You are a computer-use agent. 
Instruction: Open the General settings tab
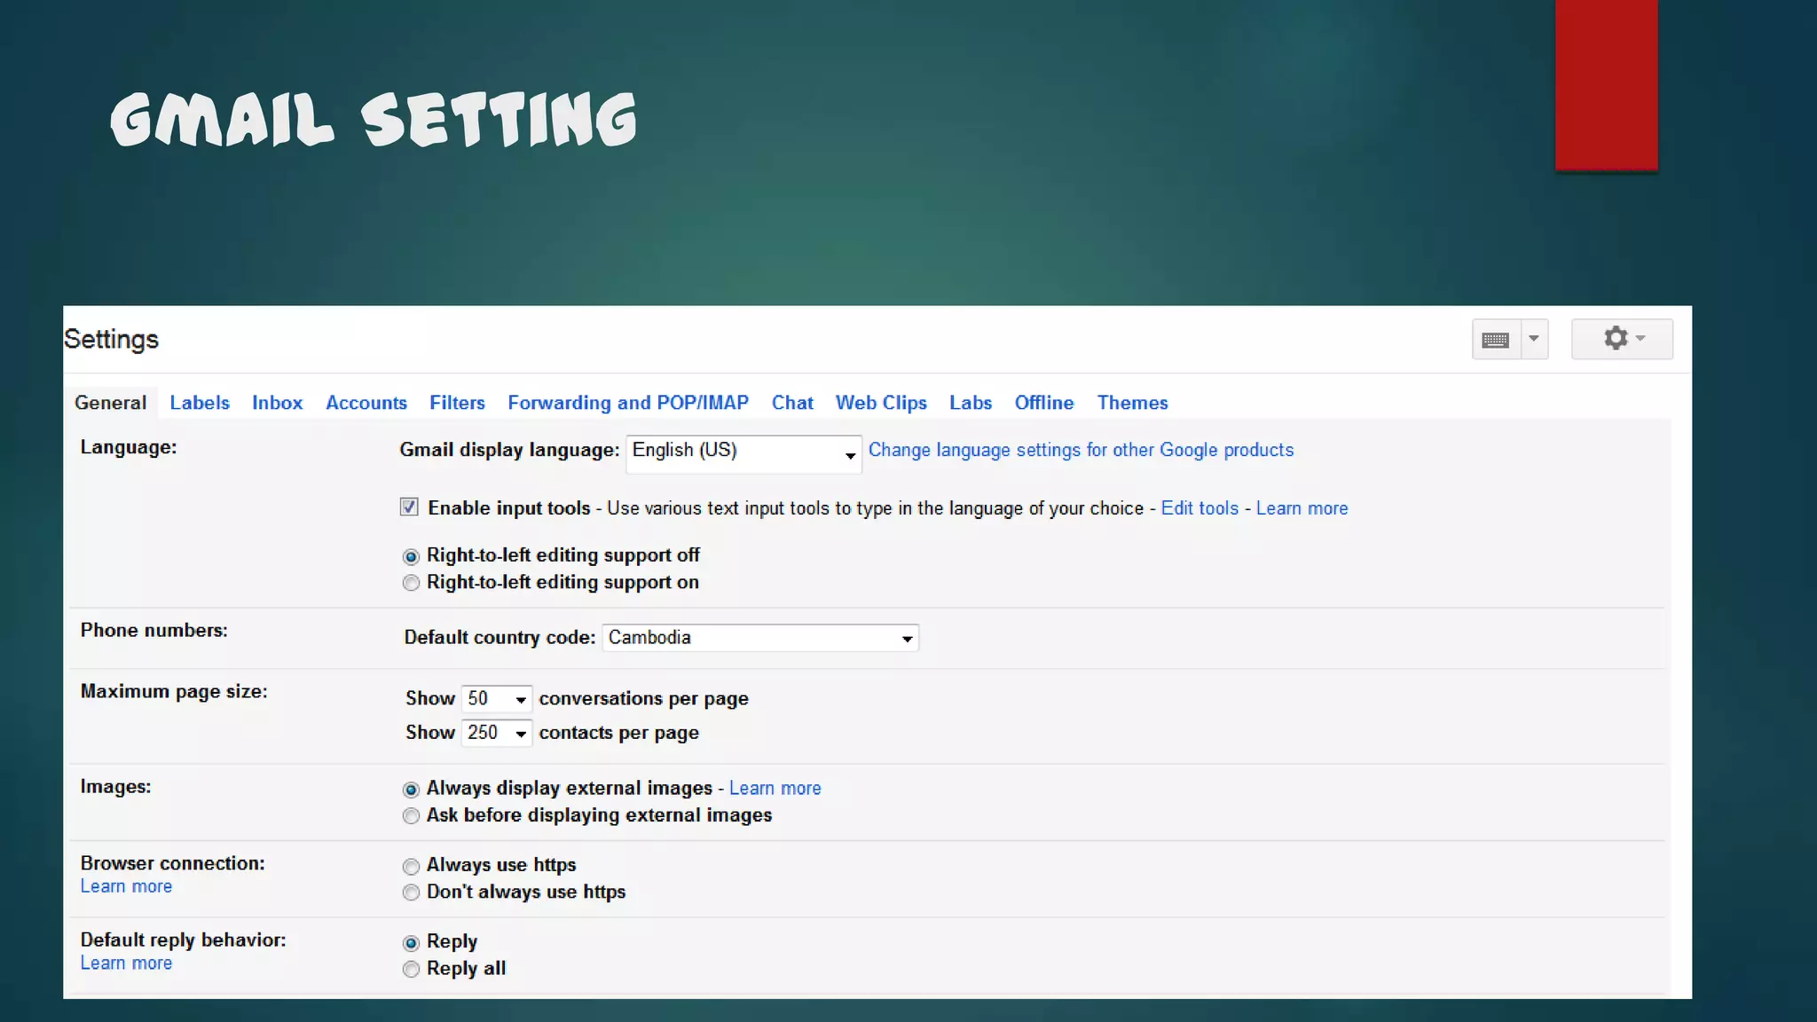click(110, 403)
